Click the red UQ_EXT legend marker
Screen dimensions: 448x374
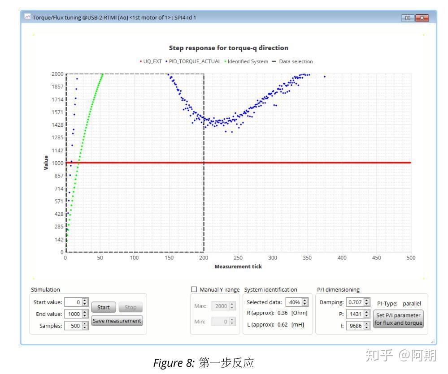141,61
